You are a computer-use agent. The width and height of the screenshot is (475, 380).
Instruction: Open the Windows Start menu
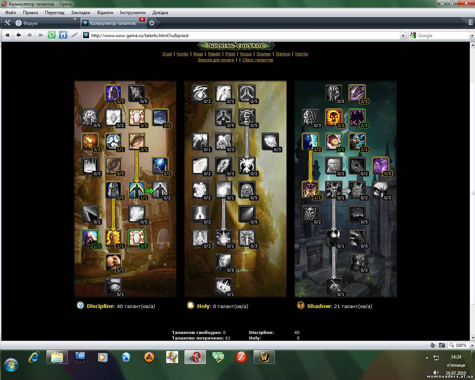10,365
